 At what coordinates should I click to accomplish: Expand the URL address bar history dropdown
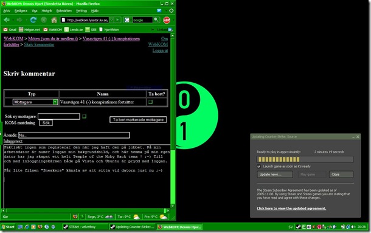[112, 20]
